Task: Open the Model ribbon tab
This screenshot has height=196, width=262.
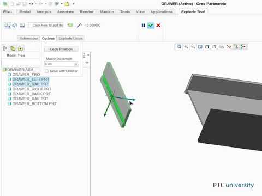Action: click(x=25, y=12)
